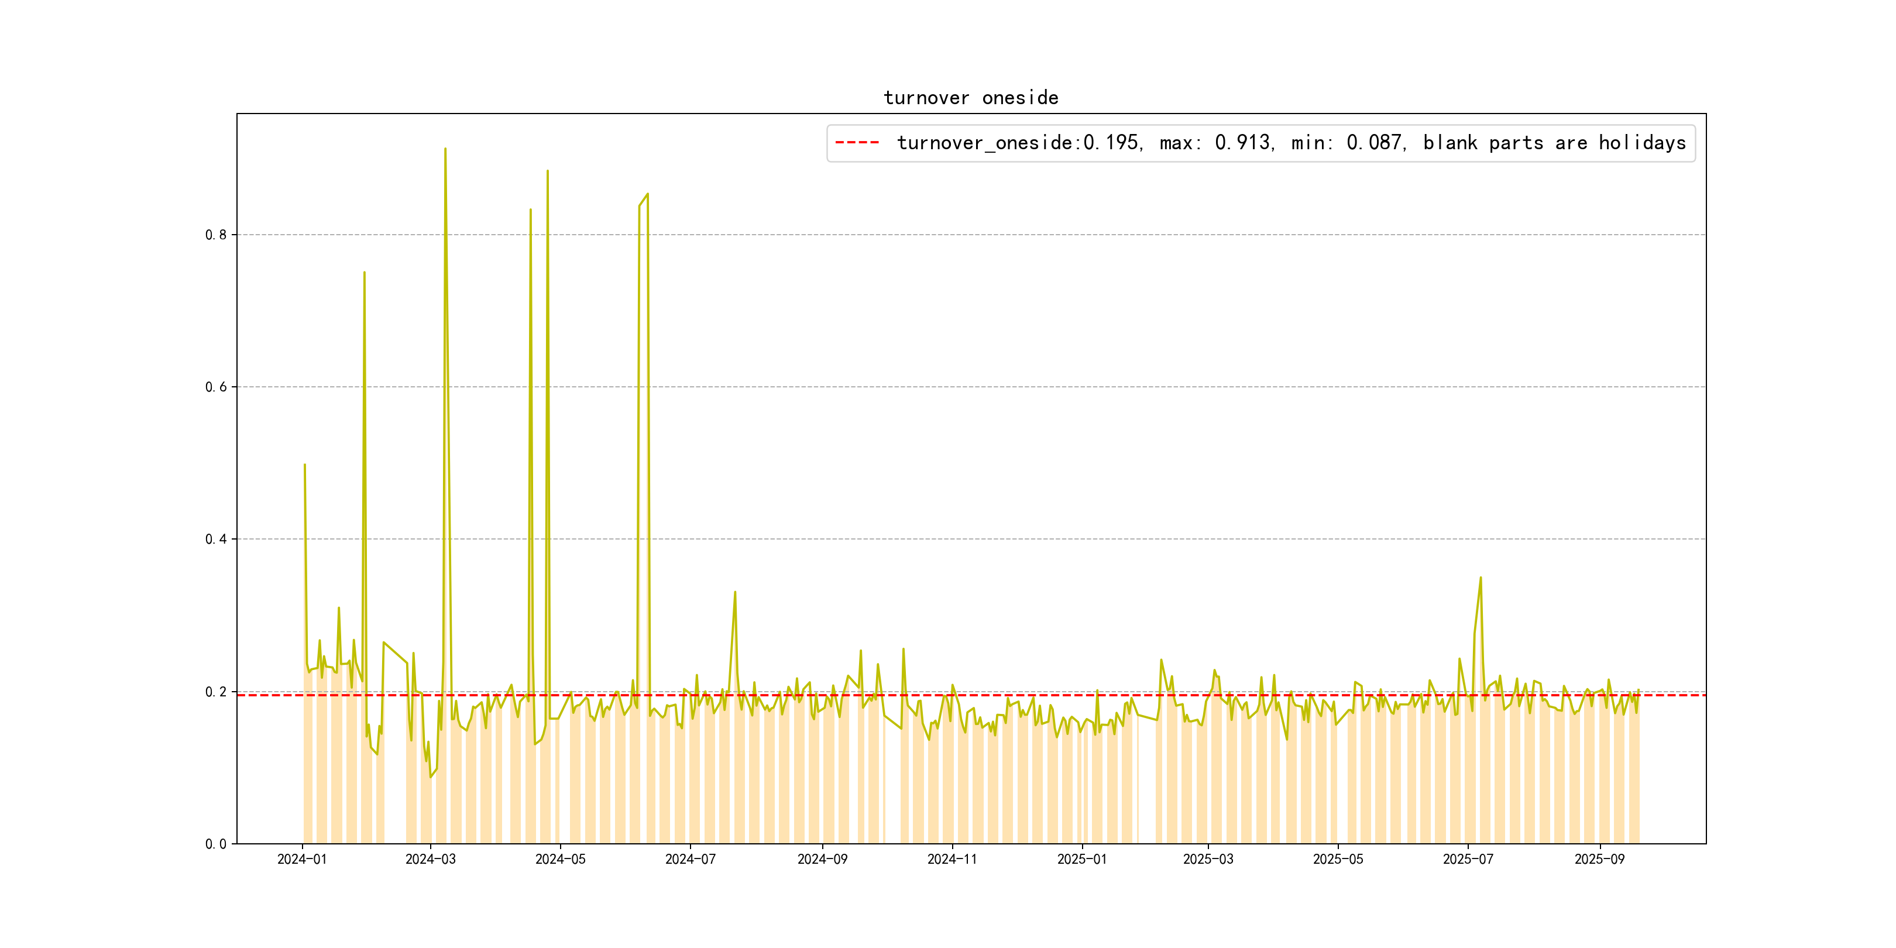
Task: Click the y-axis tick label 0.4
Action: pyautogui.click(x=216, y=540)
